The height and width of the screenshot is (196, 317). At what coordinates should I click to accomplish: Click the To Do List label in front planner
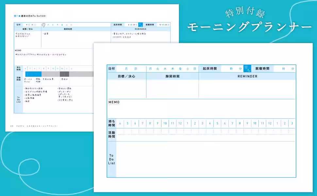[111, 159]
